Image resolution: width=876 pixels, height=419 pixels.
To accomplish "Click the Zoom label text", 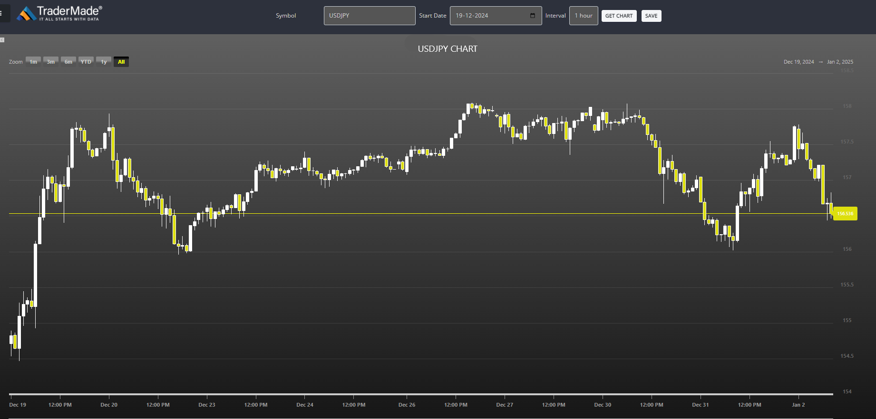I will (x=16, y=62).
